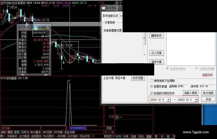Open the end date dropdown calendar

coord(196,100)
